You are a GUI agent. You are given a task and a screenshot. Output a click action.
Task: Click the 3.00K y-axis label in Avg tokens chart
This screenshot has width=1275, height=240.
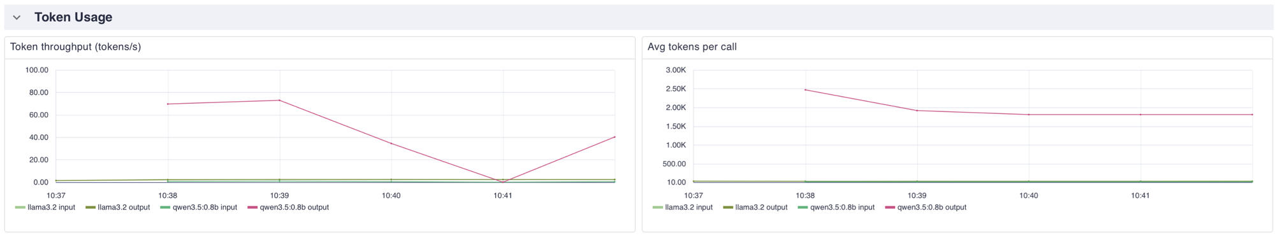(x=675, y=70)
